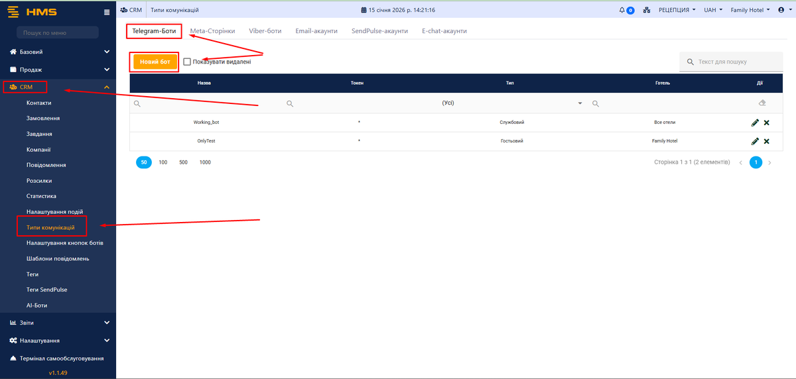
Task: Open Шаблони повідомлень in sidebar
Action: 58,258
